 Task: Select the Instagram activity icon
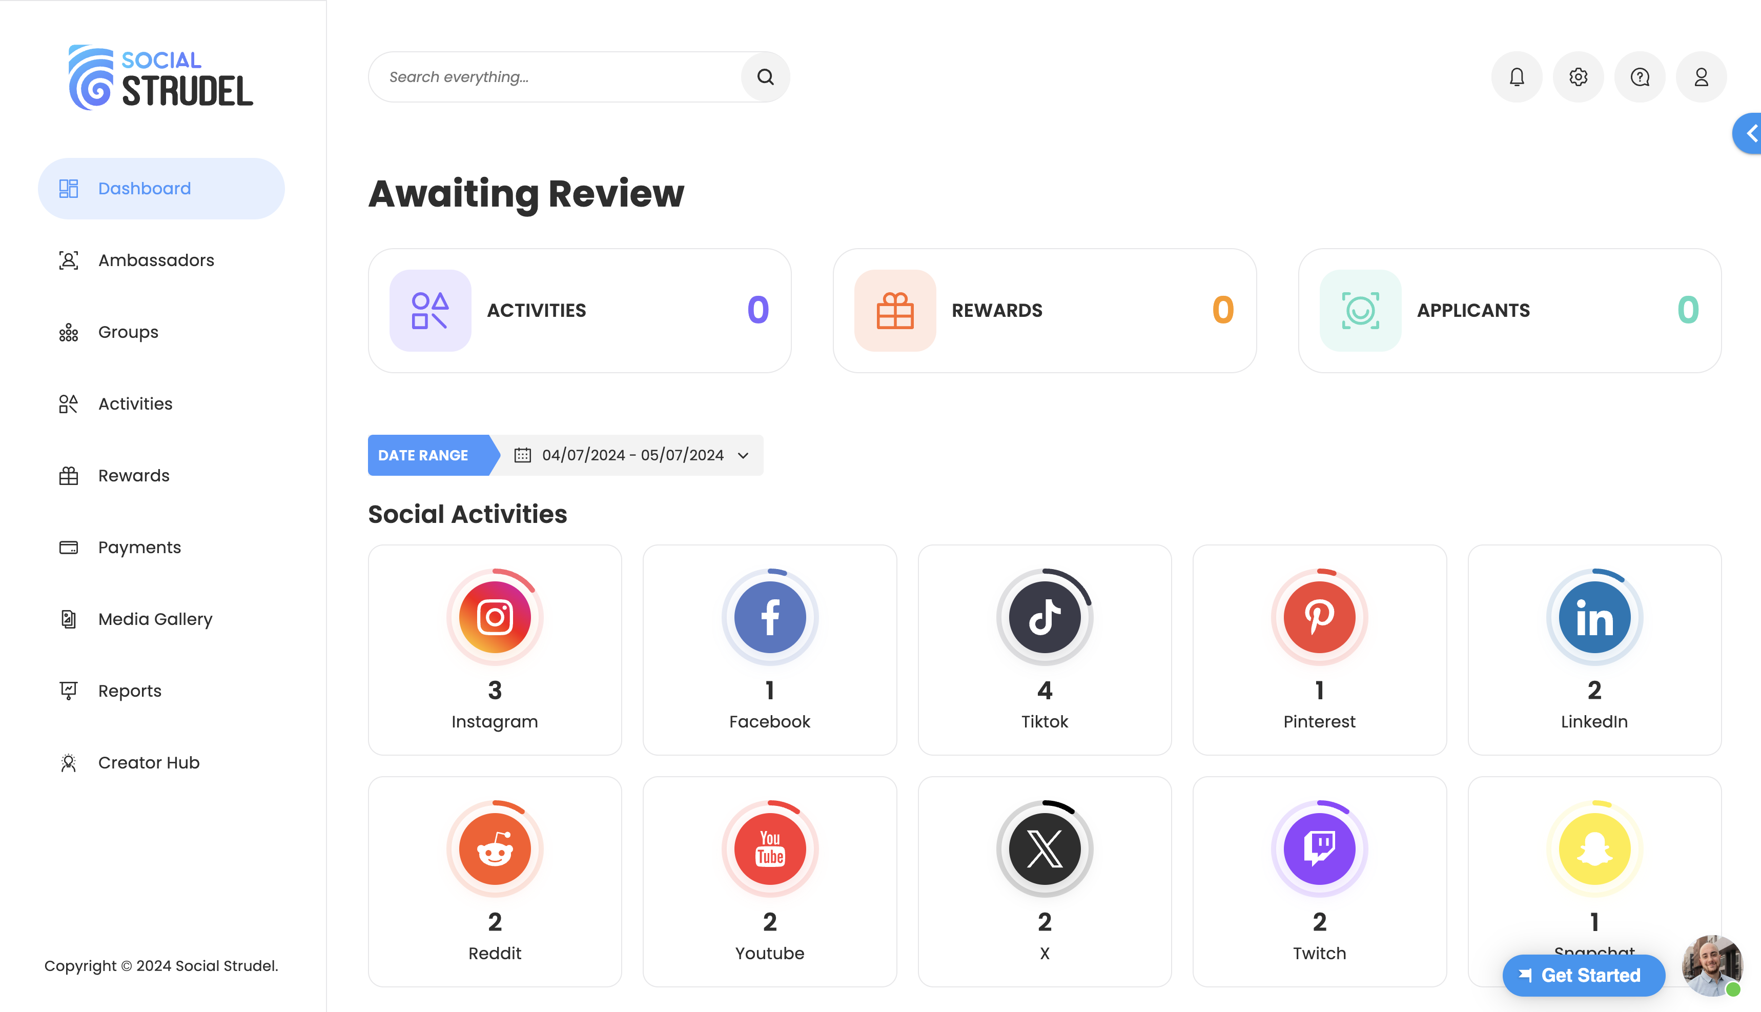(495, 617)
